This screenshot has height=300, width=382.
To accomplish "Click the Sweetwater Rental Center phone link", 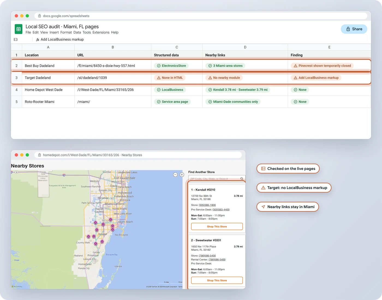I will [x=217, y=260].
